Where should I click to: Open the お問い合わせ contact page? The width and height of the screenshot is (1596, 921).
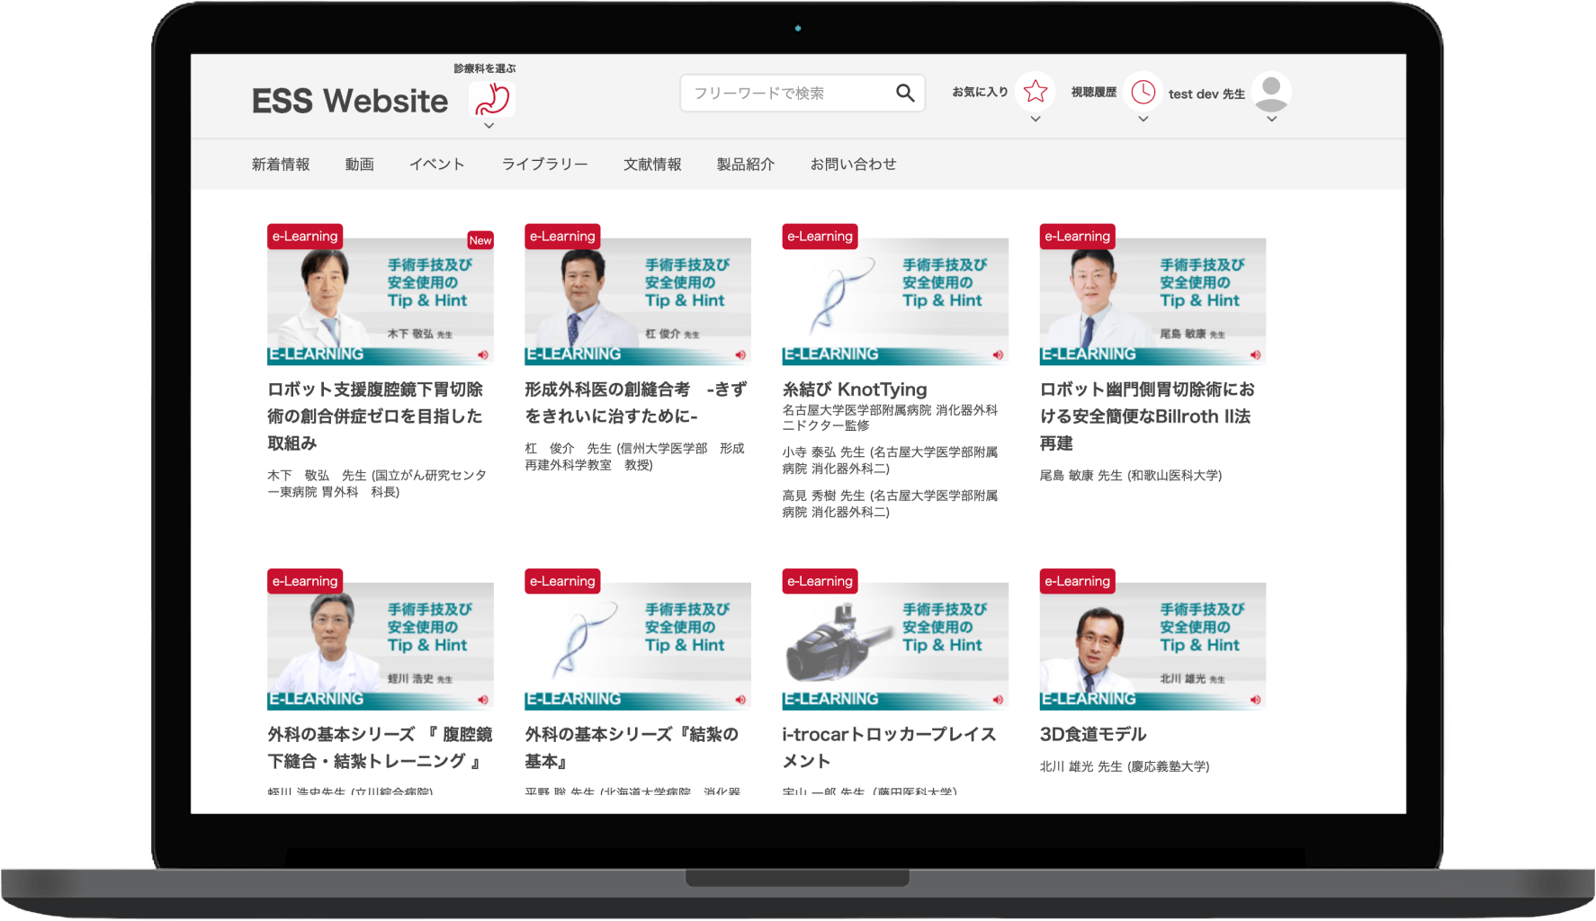[x=853, y=165]
